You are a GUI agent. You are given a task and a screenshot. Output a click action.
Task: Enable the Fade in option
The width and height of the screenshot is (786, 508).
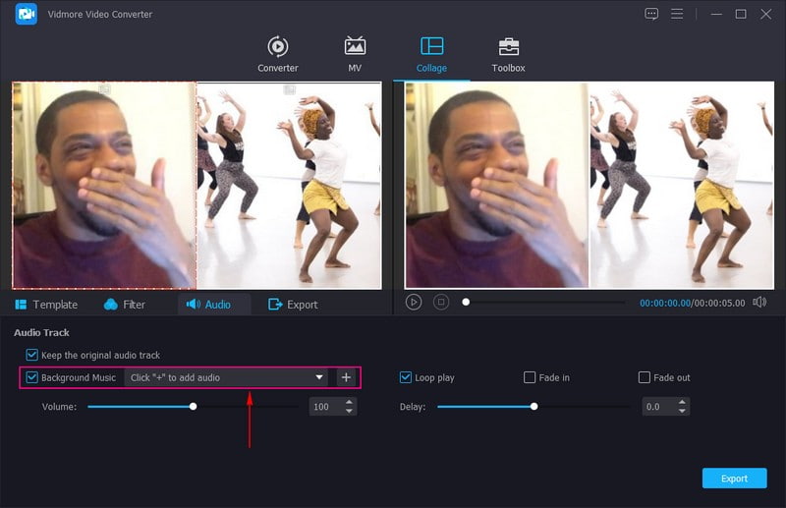coord(530,377)
